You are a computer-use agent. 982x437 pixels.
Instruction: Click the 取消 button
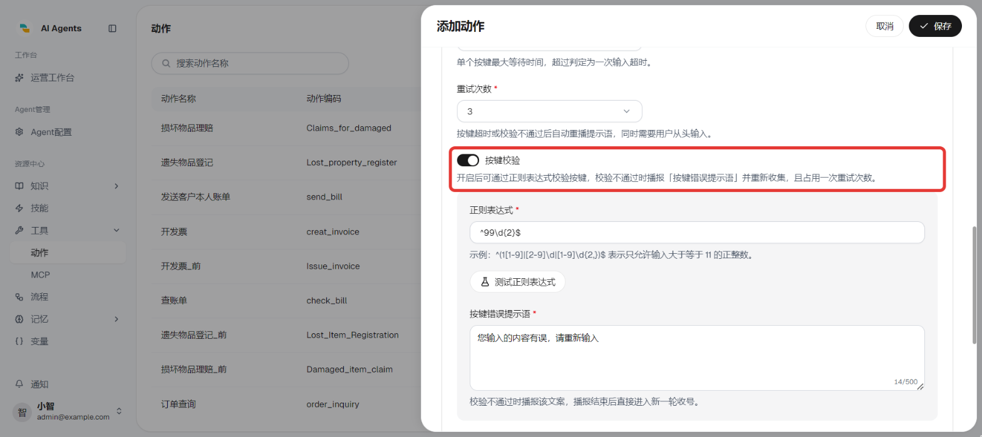click(x=884, y=26)
